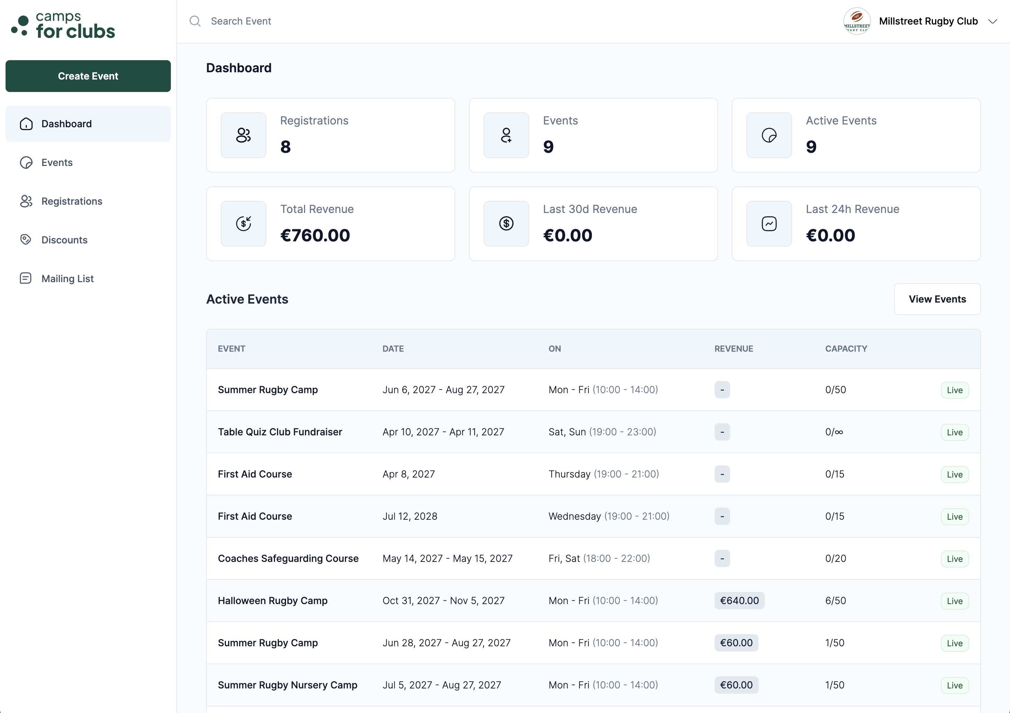Screen dimensions: 1010x713
Task: Click the Discounts tag icon in sidebar
Action: pyautogui.click(x=26, y=240)
